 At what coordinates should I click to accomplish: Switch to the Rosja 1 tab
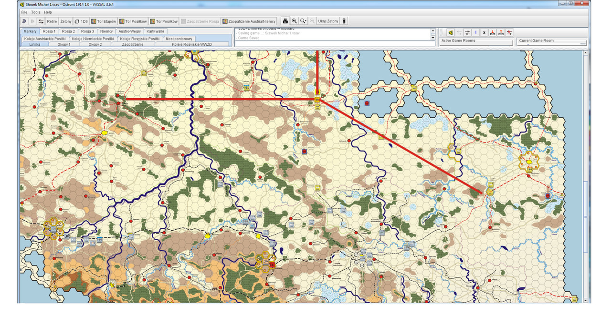[49, 31]
